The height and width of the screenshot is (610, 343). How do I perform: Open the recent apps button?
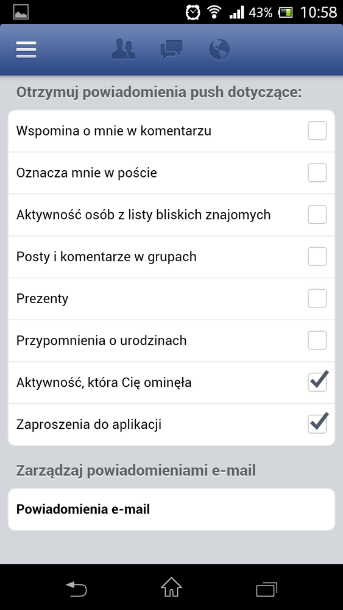pos(266,588)
